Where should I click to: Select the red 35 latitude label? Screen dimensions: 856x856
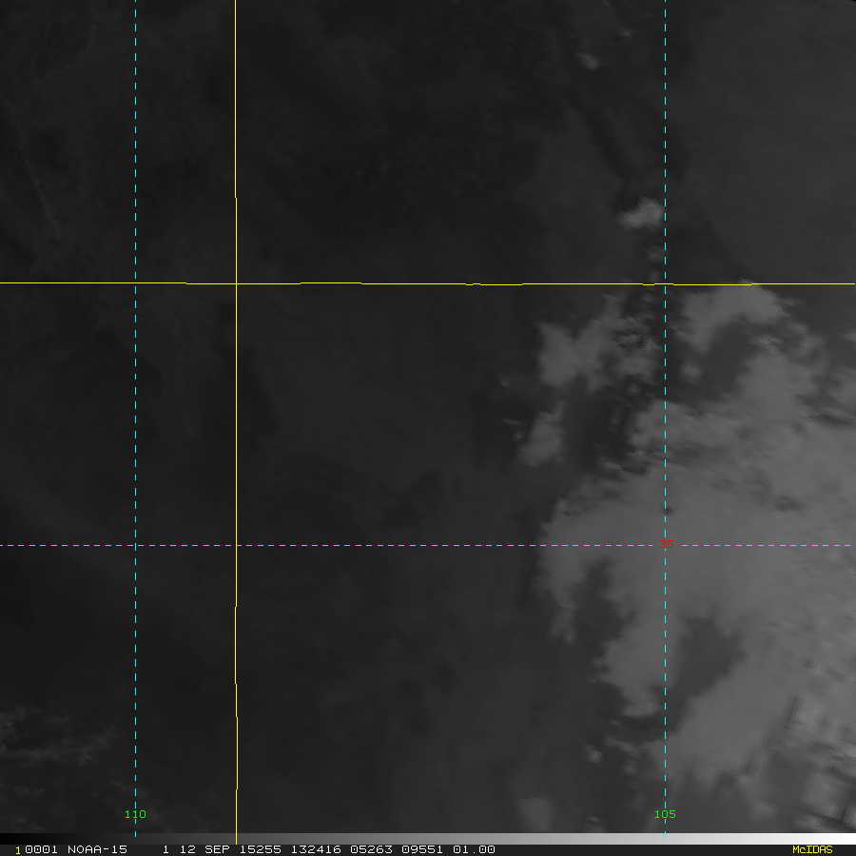(x=666, y=544)
